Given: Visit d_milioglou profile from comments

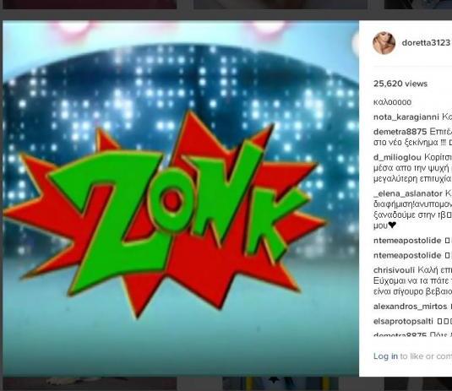Looking at the screenshot, I should tap(398, 157).
